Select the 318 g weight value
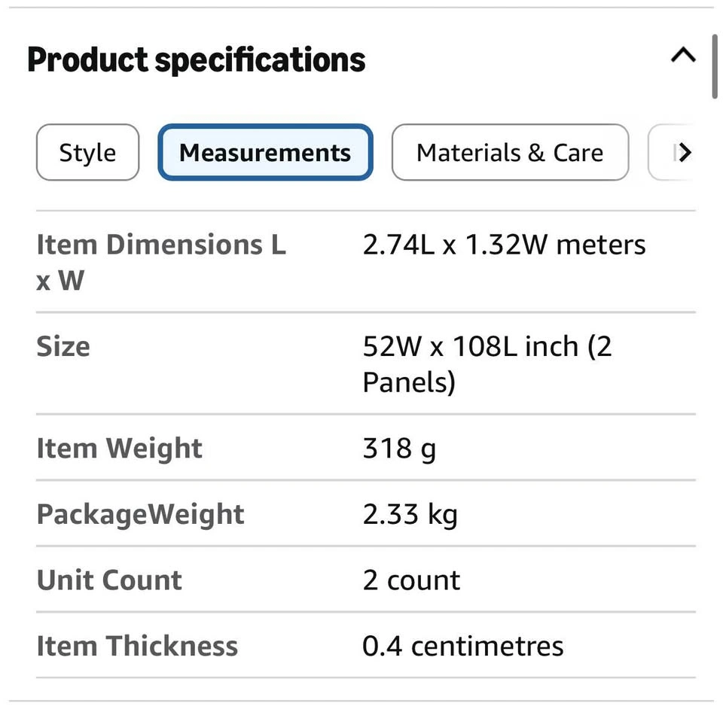This screenshot has height=706, width=723. [399, 448]
